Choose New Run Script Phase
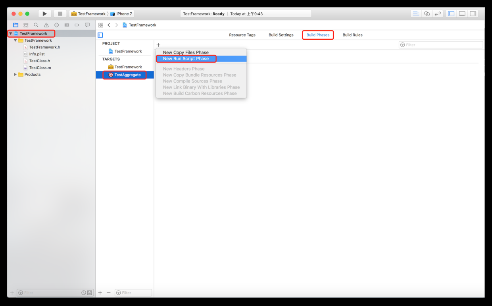The image size is (492, 306). tap(186, 59)
